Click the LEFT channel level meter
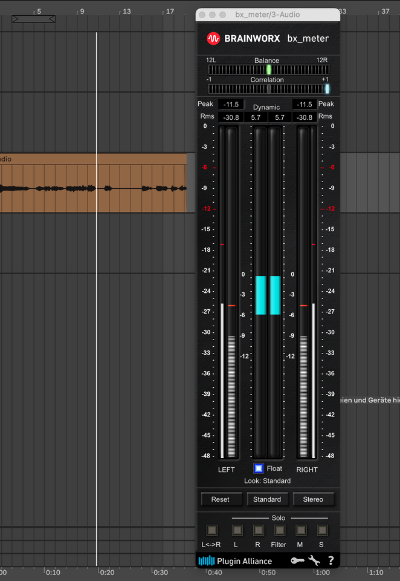The height and width of the screenshot is (581, 400). click(x=228, y=293)
